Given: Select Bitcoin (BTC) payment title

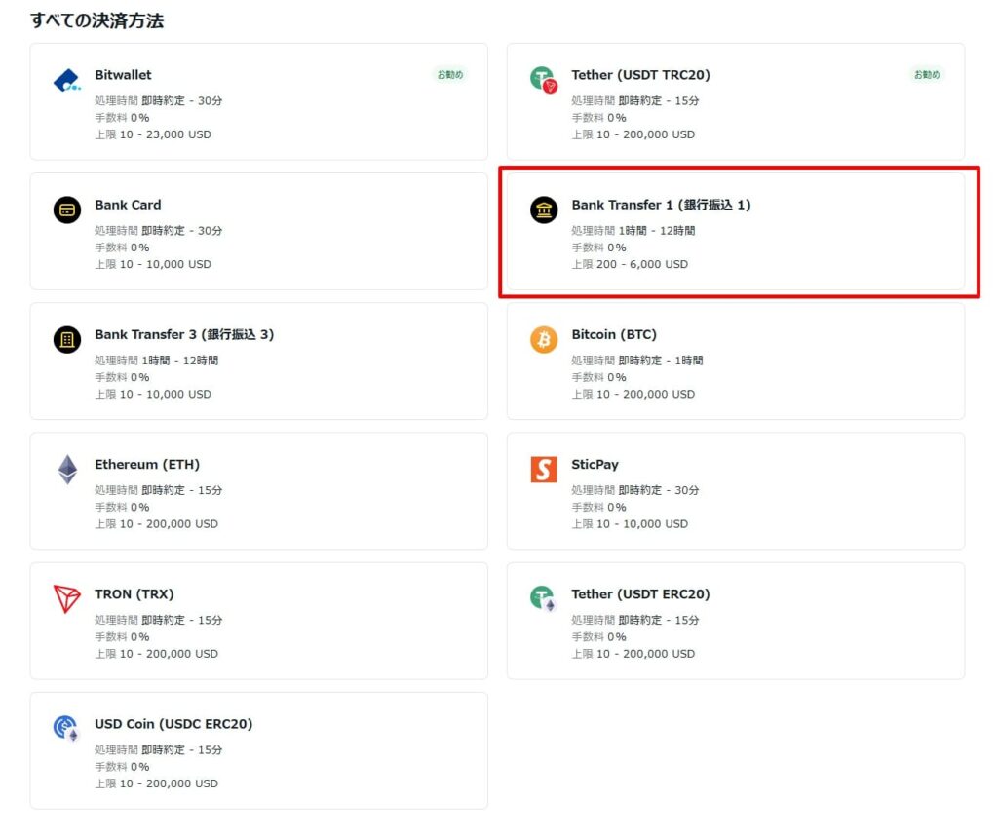Looking at the screenshot, I should point(614,334).
